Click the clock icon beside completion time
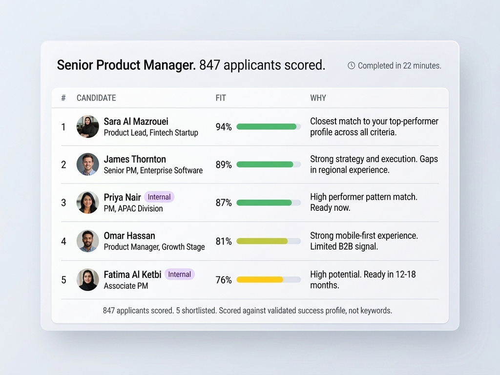 (351, 65)
